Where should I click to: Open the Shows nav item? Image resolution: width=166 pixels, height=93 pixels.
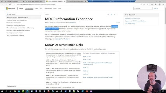(55, 9)
